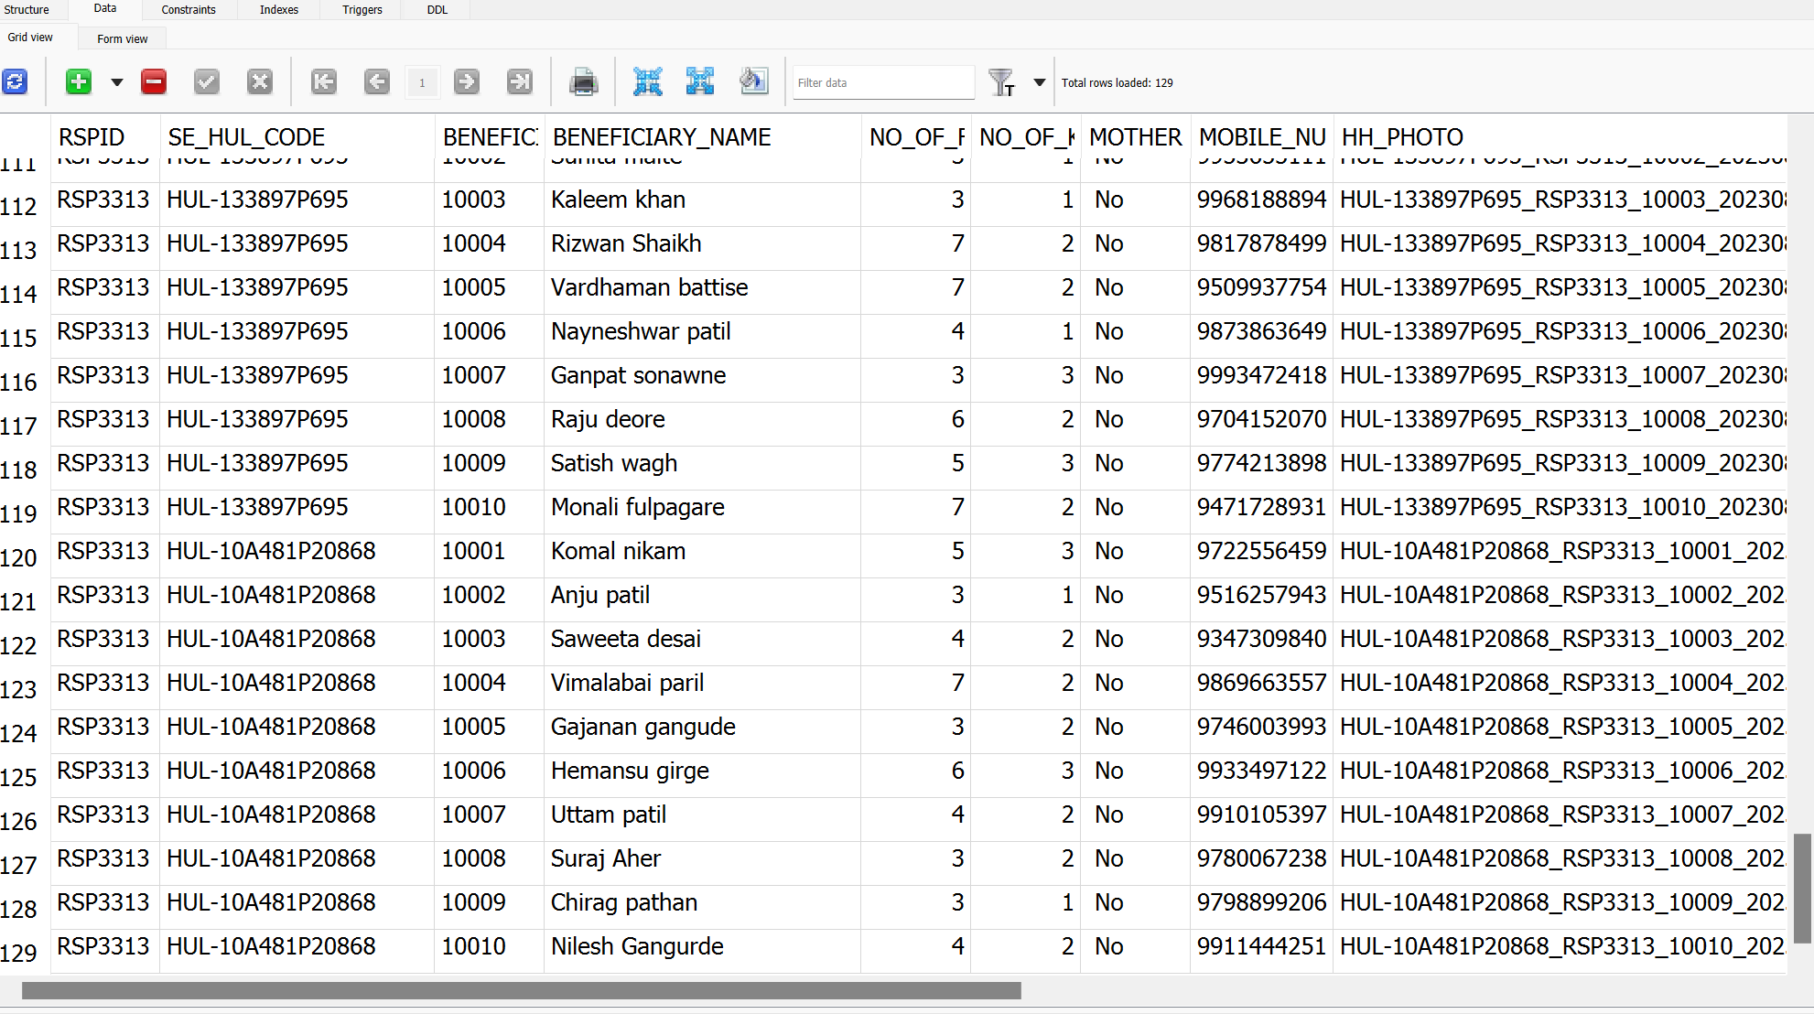This screenshot has height=1014, width=1814.
Task: Apply the text filter funnel icon
Action: [1002, 82]
